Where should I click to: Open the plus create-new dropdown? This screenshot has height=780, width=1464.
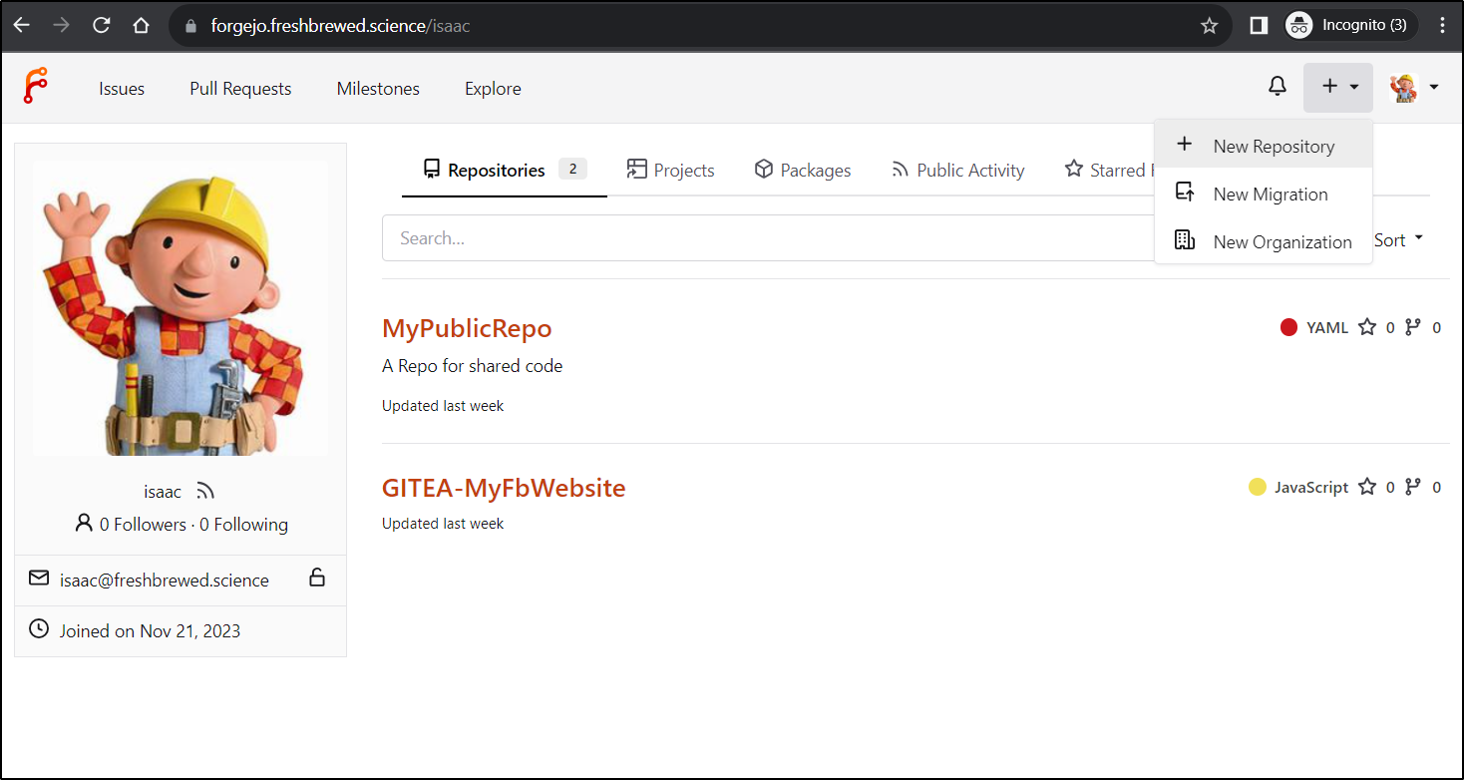[x=1338, y=87]
